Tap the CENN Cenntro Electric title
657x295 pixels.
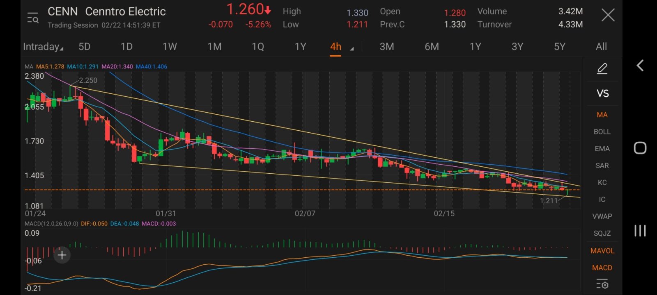coord(107,11)
